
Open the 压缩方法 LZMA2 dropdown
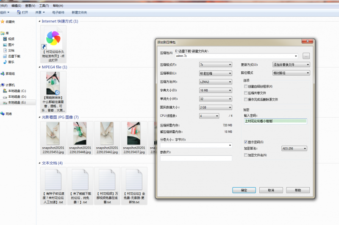215,82
